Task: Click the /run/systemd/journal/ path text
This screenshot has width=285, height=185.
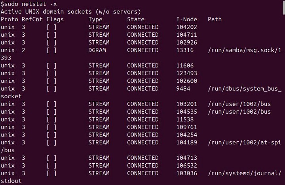Action: tap(244, 173)
